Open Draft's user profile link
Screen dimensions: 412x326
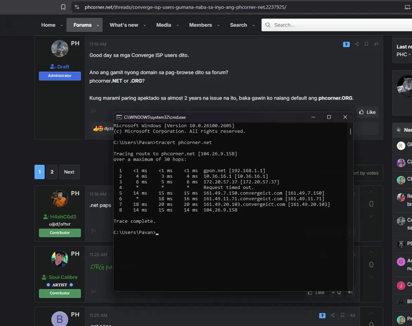click(63, 67)
